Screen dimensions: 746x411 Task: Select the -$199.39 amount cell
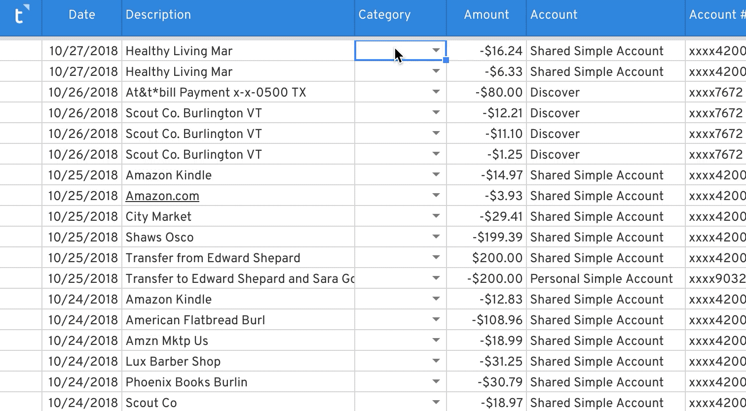pyautogui.click(x=486, y=237)
